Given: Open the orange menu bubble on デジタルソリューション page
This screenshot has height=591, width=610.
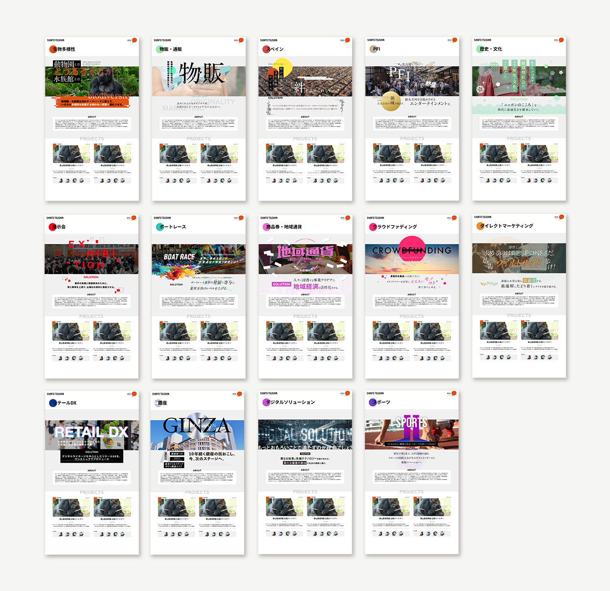Looking at the screenshot, I should point(347,394).
